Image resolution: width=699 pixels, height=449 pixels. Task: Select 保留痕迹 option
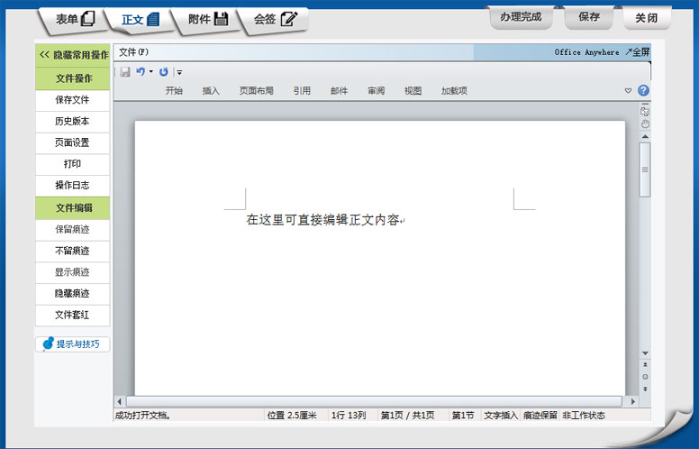click(72, 229)
